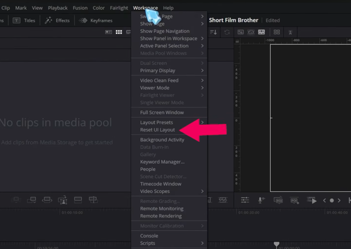351x249 pixels.
Task: Open the Playback menu
Action: 58,8
